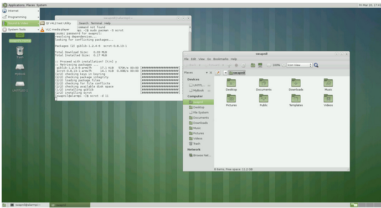The image size is (381, 208).
Task: Open the Places menu in top panel
Action: (x=30, y=5)
